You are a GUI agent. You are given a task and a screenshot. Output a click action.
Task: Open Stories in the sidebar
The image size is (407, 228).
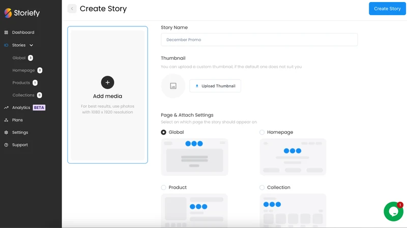pyautogui.click(x=19, y=45)
